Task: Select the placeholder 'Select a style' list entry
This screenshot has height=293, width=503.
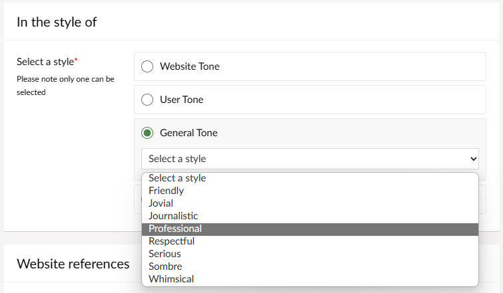Action: (x=310, y=178)
